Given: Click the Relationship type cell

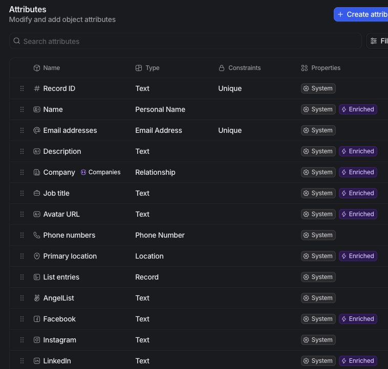Looking at the screenshot, I should 155,172.
